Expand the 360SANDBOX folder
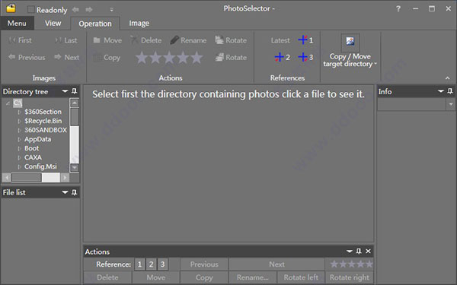 [19, 130]
